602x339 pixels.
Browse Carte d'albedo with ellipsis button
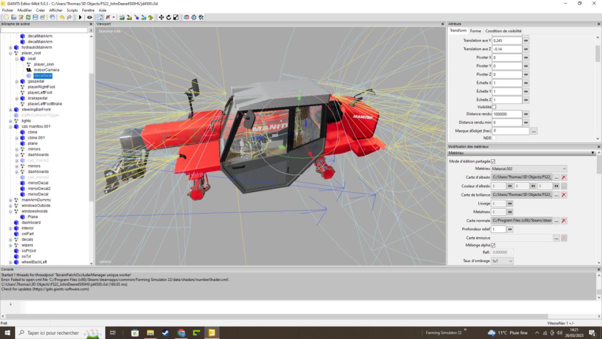(556, 178)
